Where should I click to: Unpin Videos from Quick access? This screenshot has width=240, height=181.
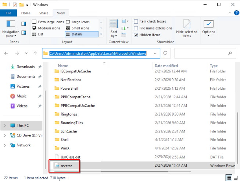tap(40, 106)
